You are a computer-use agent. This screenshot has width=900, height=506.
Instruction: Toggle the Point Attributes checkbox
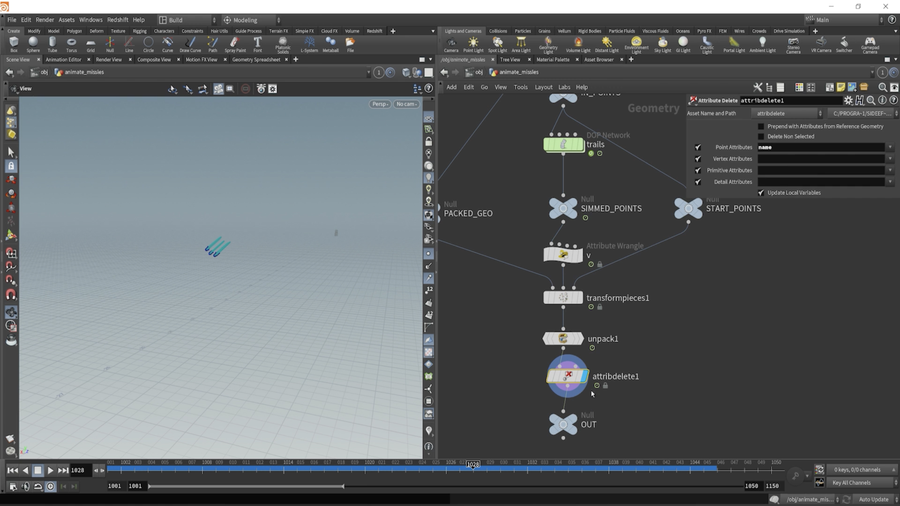click(x=697, y=147)
